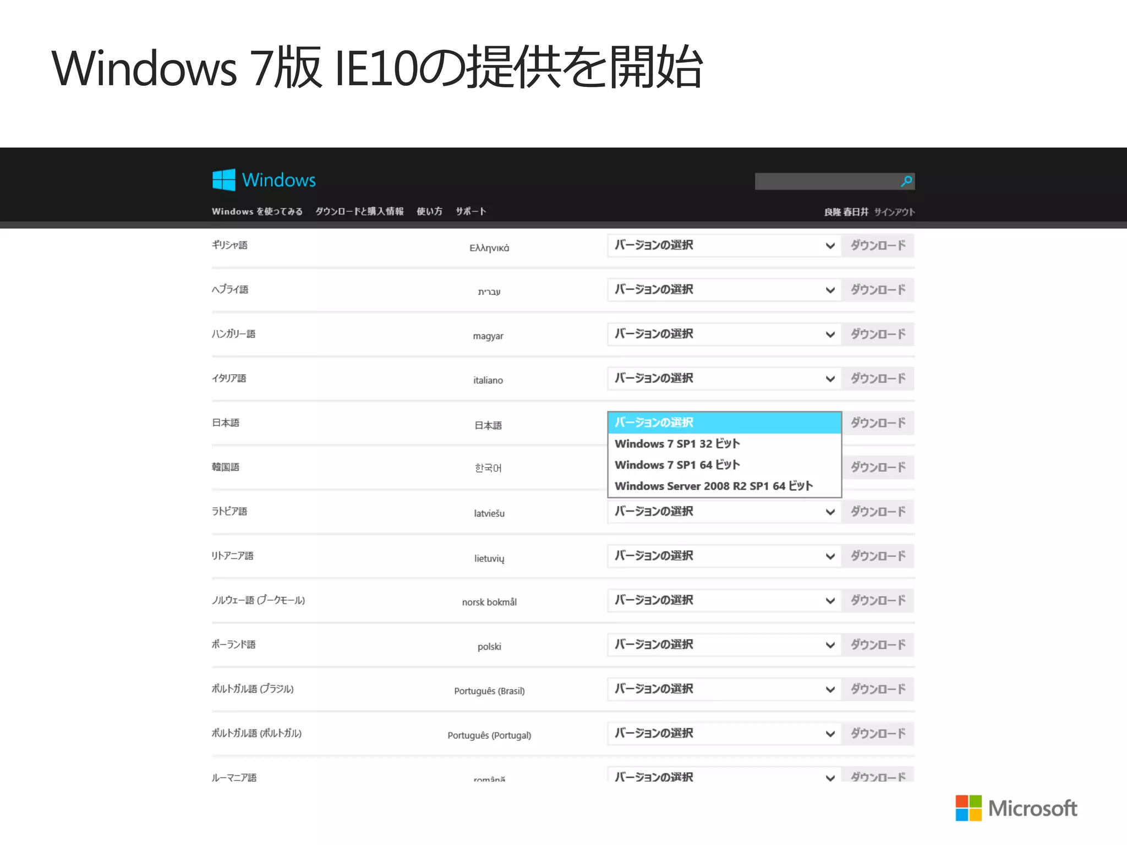Click ダウンロード button for ハンガリー語
The height and width of the screenshot is (845, 1127).
878,334
